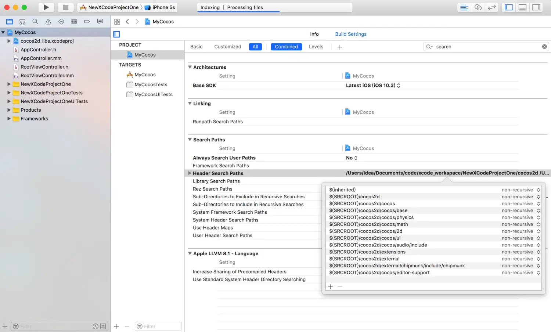Toggle the navigator panel visibility
551x332 pixels.
pyautogui.click(x=509, y=7)
